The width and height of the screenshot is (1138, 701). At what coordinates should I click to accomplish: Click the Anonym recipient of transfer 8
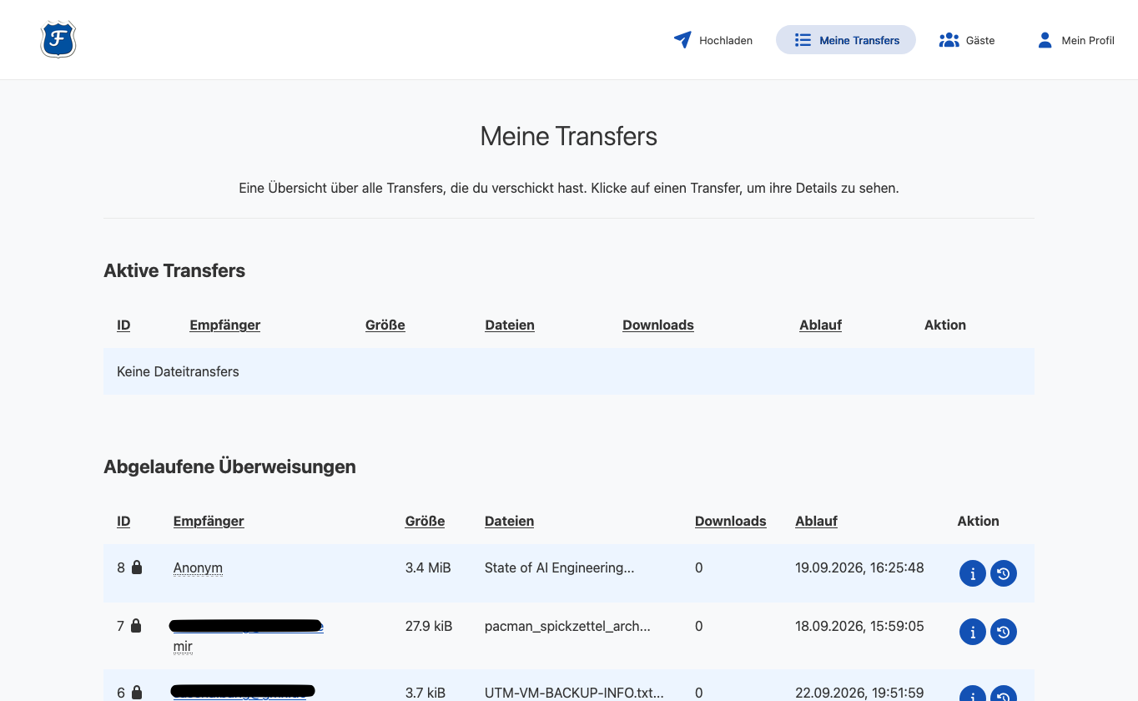click(198, 567)
